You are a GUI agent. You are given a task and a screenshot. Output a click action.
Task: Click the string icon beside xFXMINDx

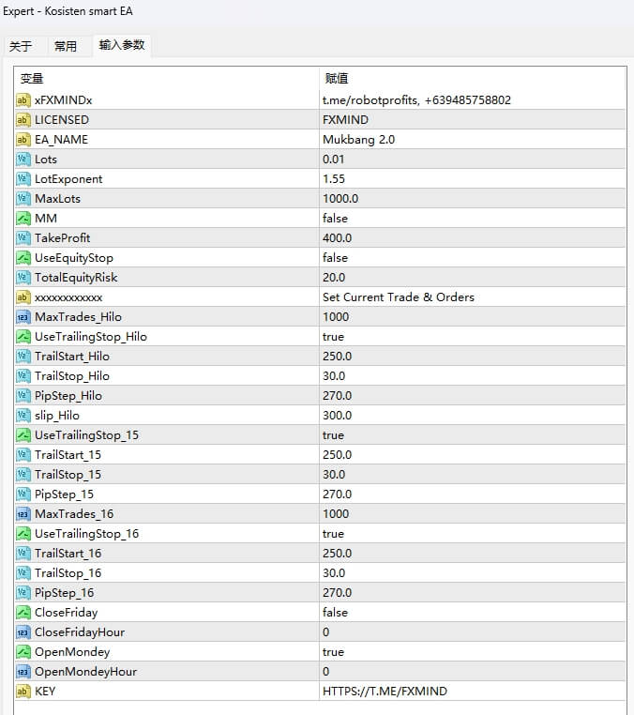pos(23,100)
